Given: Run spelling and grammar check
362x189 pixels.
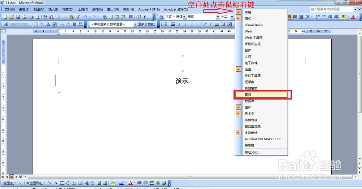Looking at the screenshot, I should (x=45, y=17).
